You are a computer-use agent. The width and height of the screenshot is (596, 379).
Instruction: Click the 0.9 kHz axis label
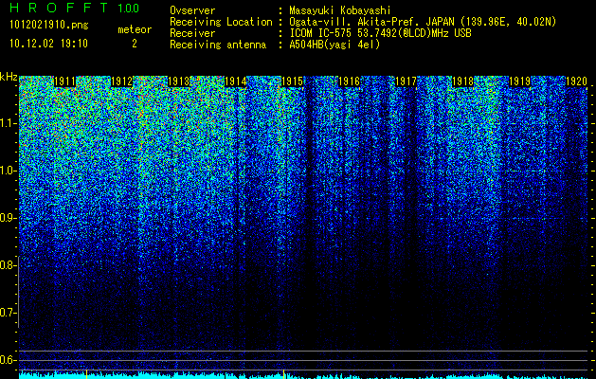tap(8, 218)
